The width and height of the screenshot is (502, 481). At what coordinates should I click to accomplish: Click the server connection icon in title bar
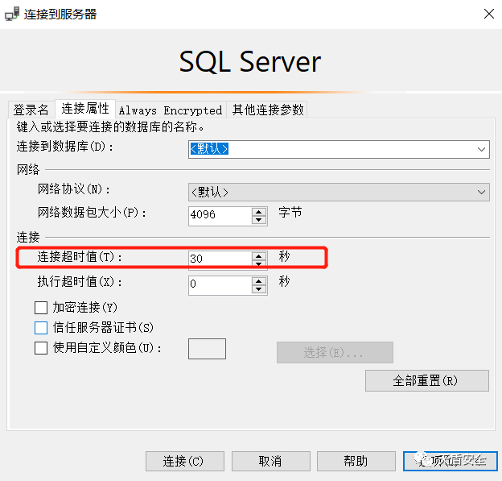(x=12, y=15)
